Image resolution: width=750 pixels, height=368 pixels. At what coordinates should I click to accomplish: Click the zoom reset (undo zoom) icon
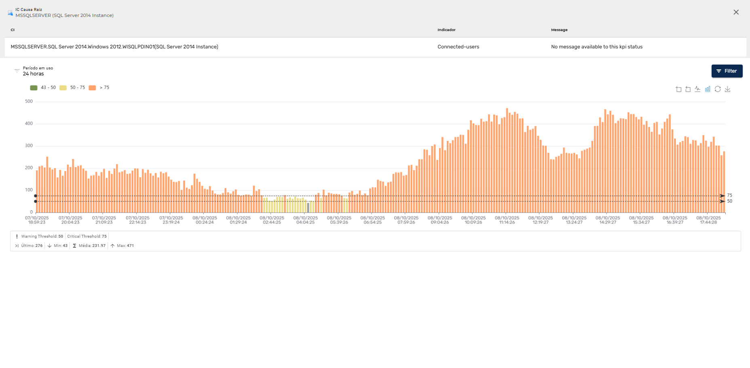pyautogui.click(x=688, y=89)
